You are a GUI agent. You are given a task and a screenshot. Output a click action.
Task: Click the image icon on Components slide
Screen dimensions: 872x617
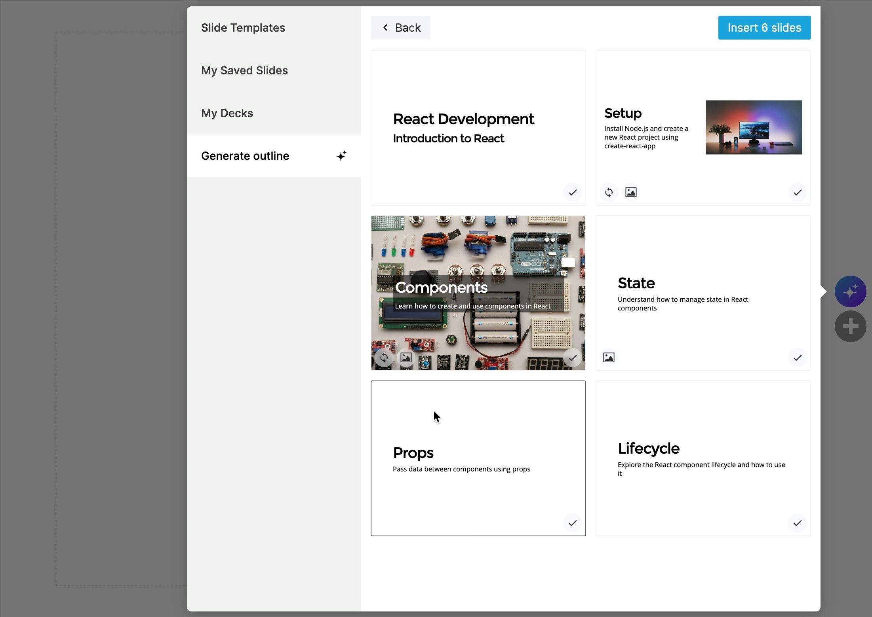point(406,358)
